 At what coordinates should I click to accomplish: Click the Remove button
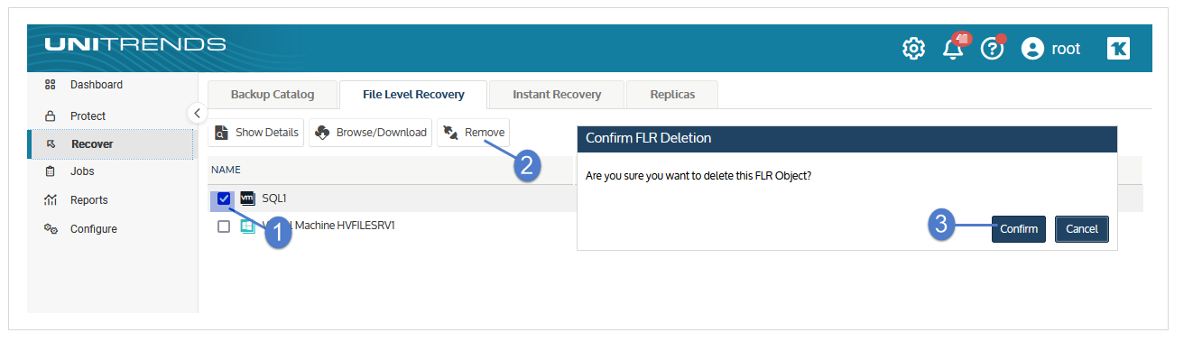[474, 133]
